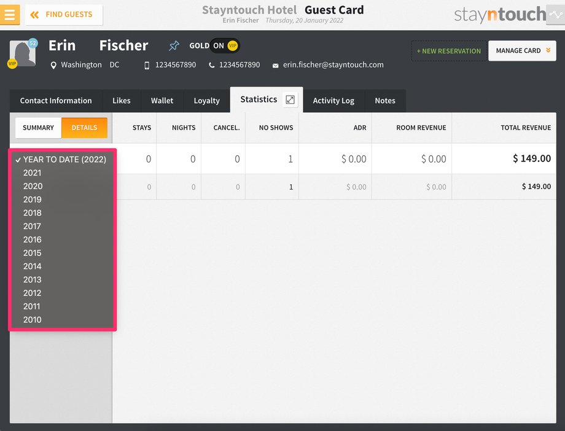565x431 pixels.
Task: Click the yellow VIP badge on avatar
Action: pos(12,64)
